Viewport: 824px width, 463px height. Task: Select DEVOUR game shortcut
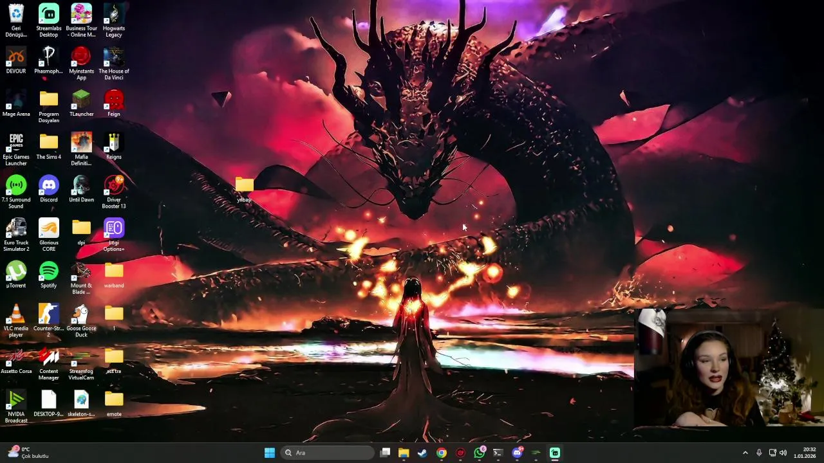pyautogui.click(x=16, y=60)
